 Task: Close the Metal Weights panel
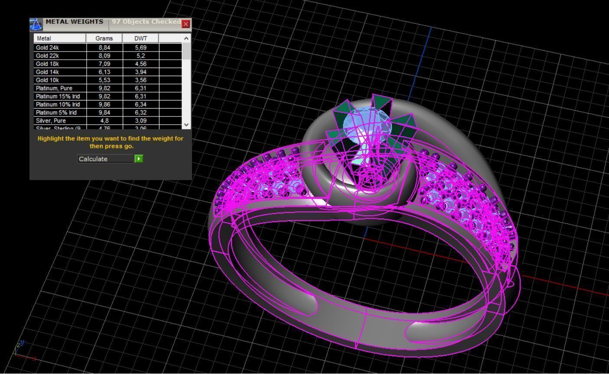point(186,24)
